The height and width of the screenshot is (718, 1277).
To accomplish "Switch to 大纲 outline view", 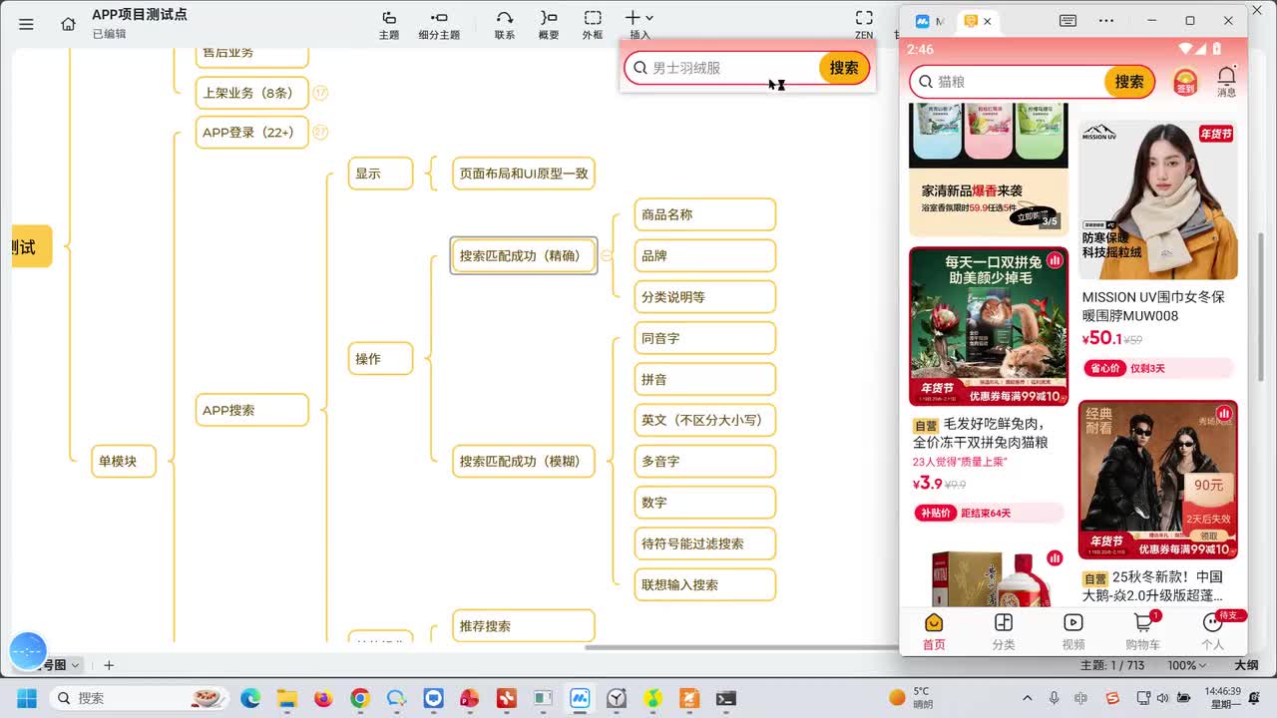I will 1246,665.
